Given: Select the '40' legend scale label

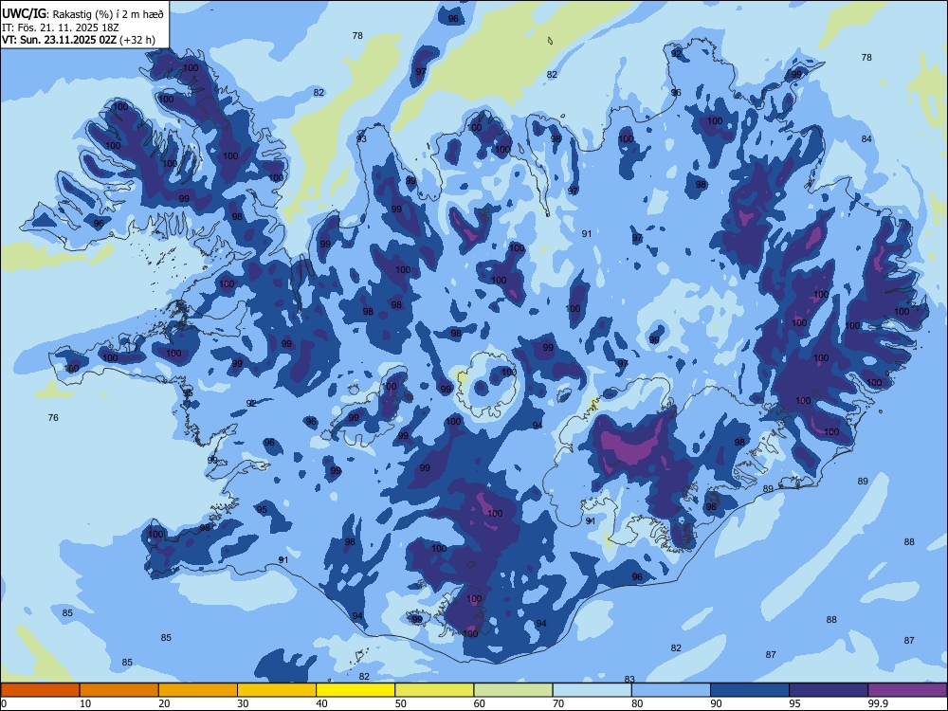Looking at the screenshot, I should [321, 703].
